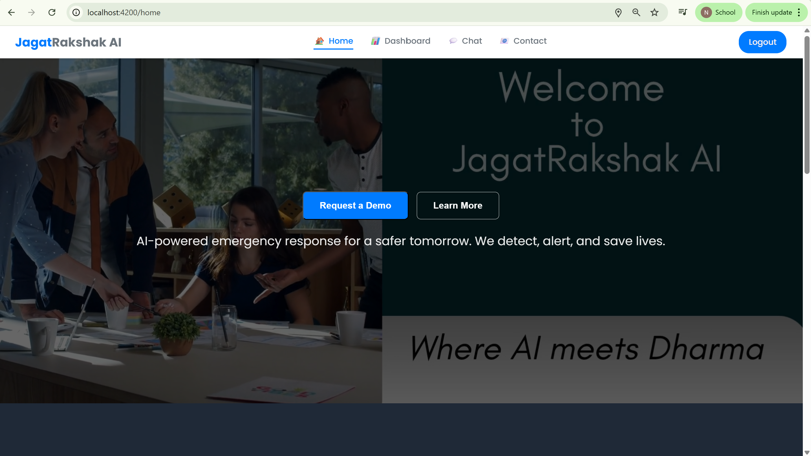The height and width of the screenshot is (456, 811).
Task: Navigate to Contact section
Action: [x=530, y=41]
